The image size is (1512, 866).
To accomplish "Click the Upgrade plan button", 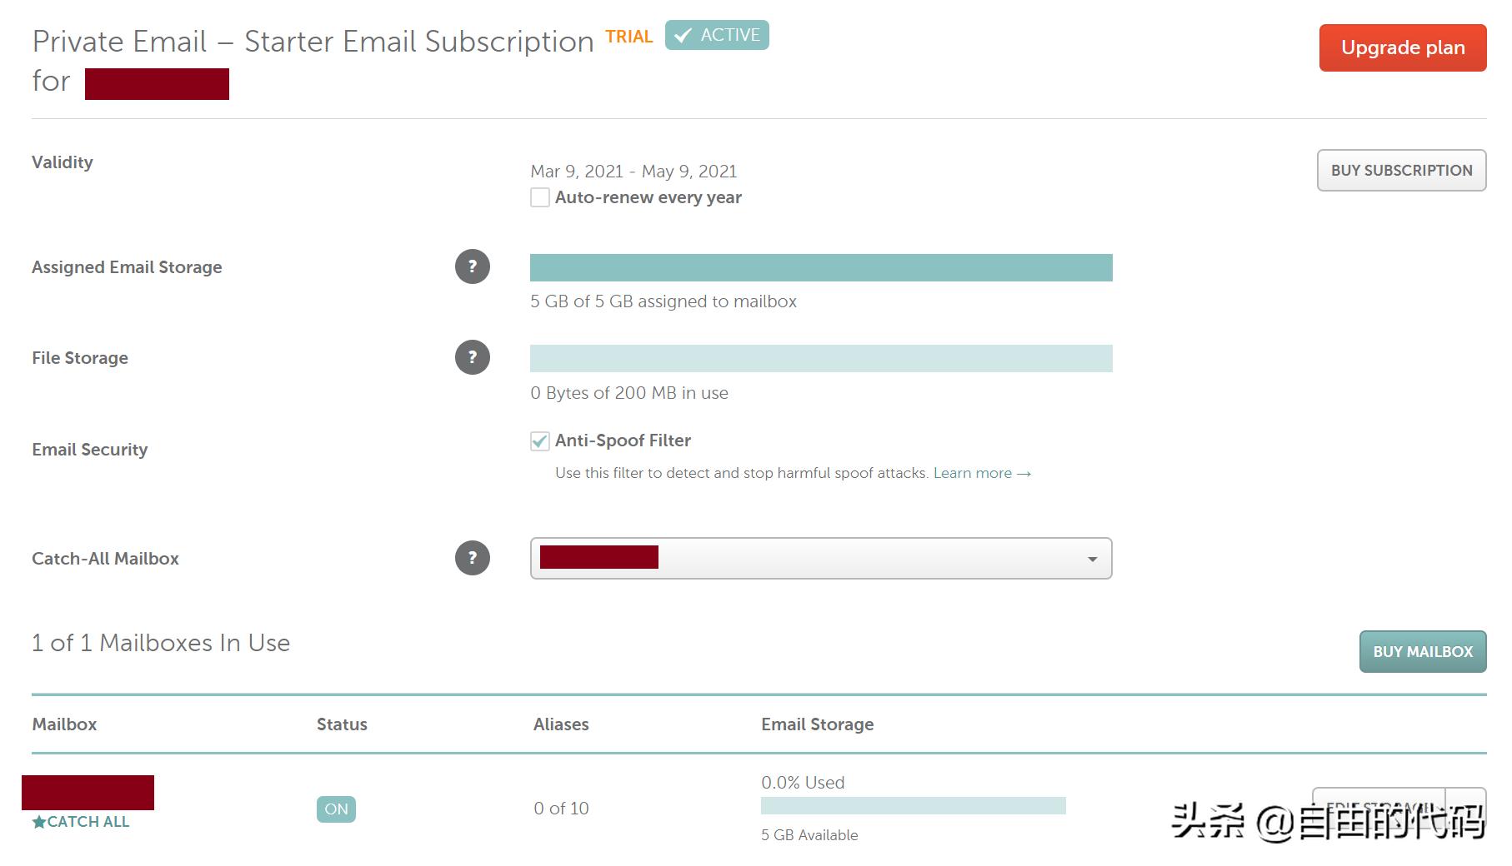I will (x=1402, y=47).
